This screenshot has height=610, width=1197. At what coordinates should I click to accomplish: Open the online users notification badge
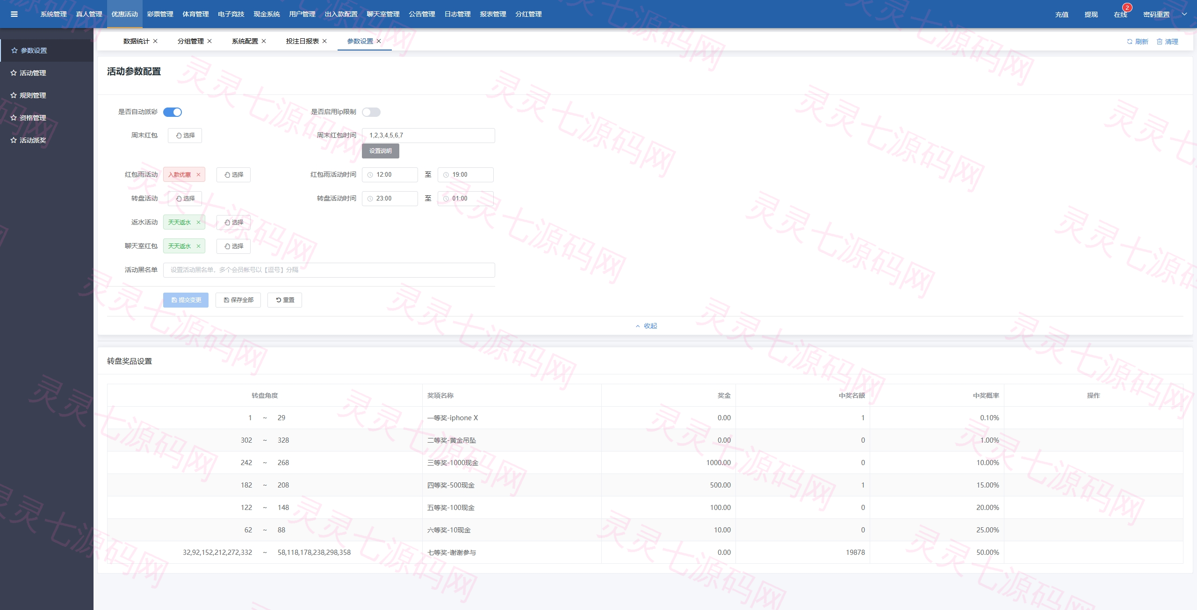coord(1127,7)
